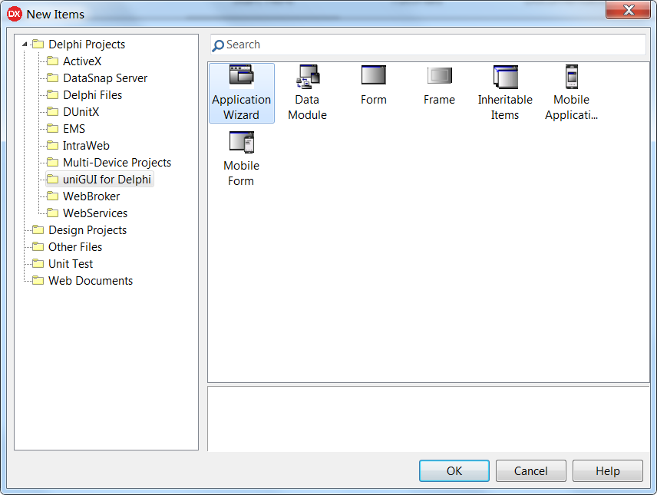The height and width of the screenshot is (495, 657).
Task: Click the search magnifier icon
Action: 217,45
